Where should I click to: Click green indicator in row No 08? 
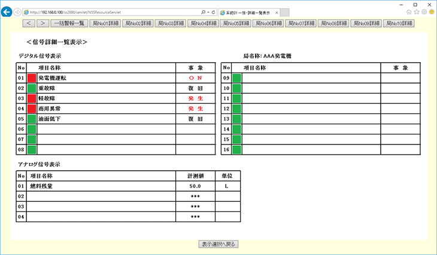tap(32, 150)
